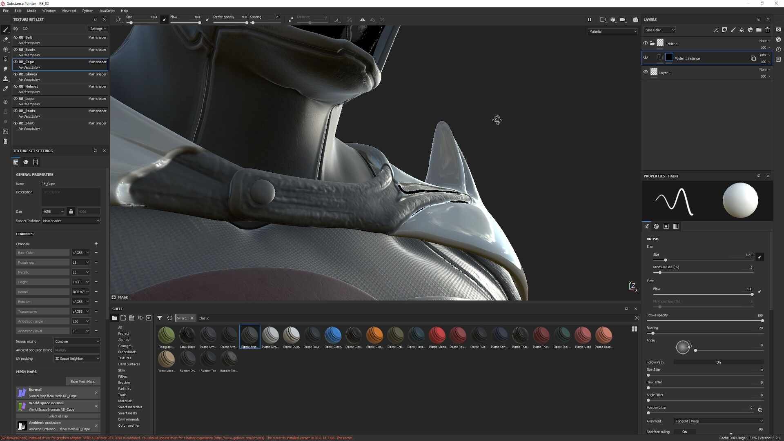Take viewport screenshot with camera icon
Image resolution: width=784 pixels, height=441 pixels.
636,20
